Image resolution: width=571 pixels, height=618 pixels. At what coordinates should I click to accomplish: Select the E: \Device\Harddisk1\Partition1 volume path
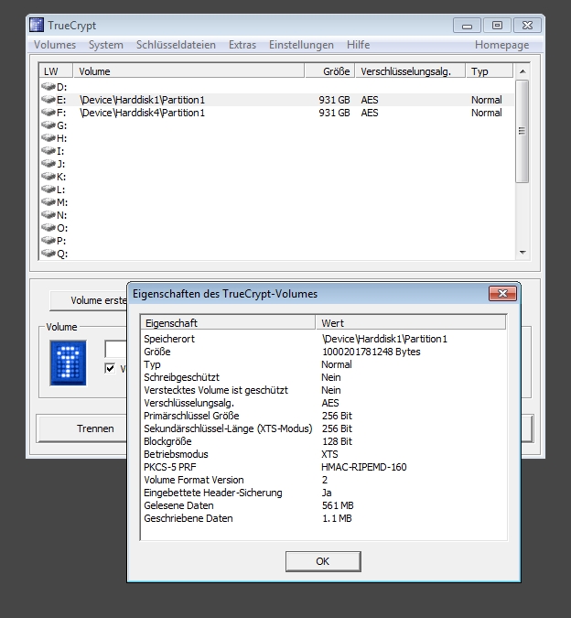point(142,100)
